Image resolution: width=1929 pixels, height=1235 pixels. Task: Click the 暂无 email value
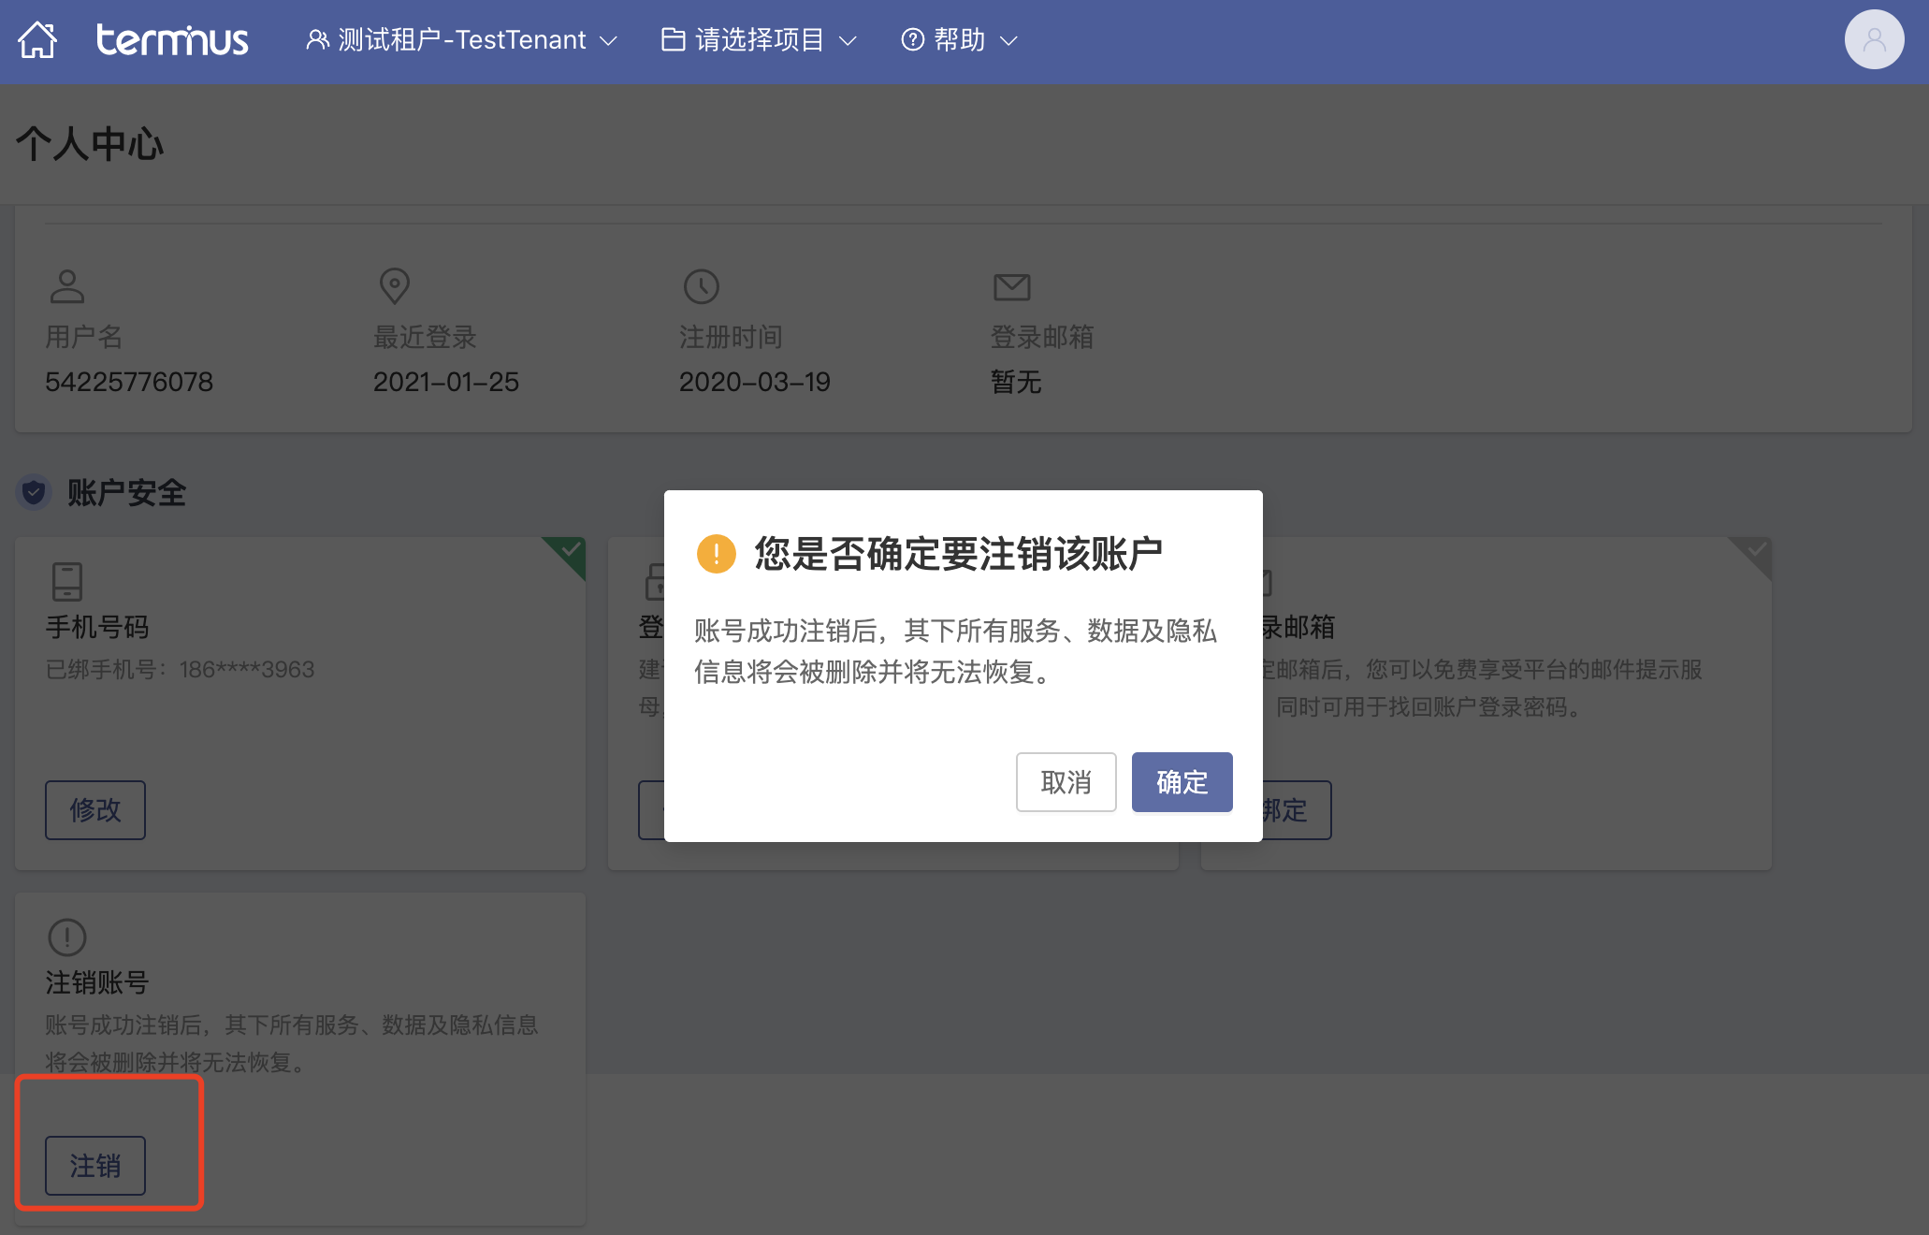click(1016, 382)
